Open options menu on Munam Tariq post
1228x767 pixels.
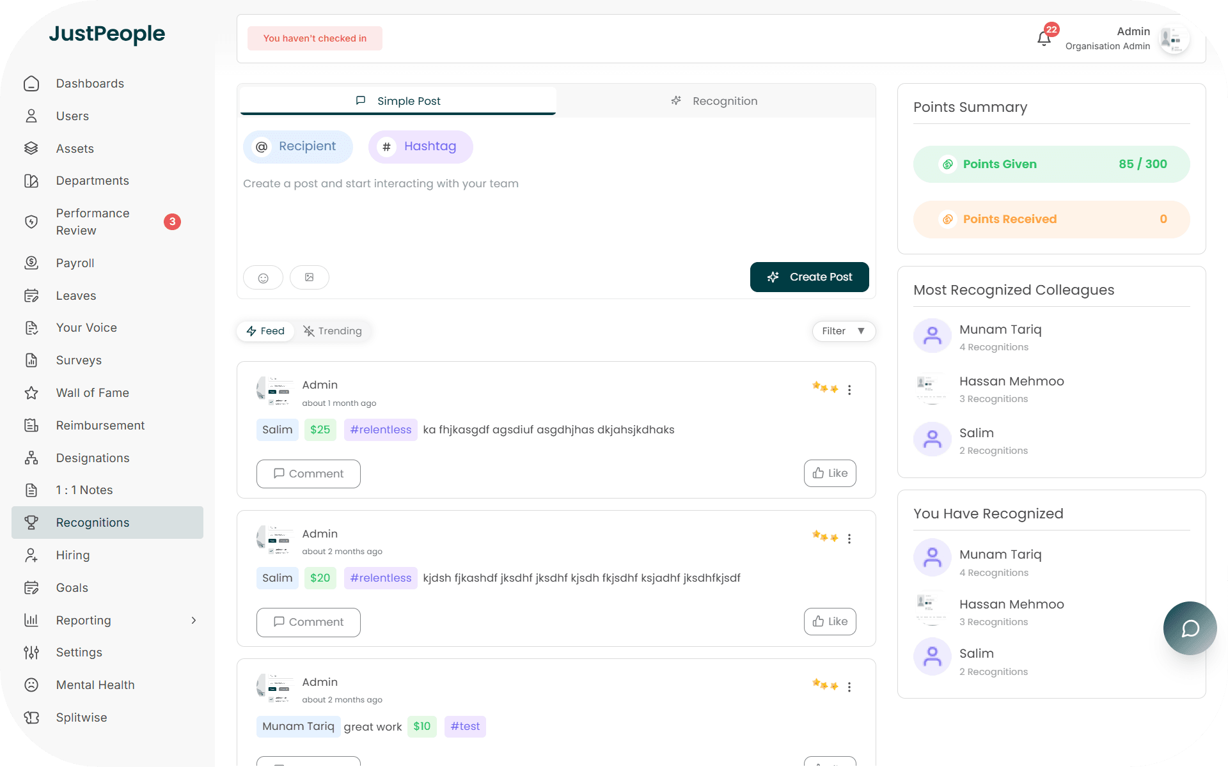[849, 687]
